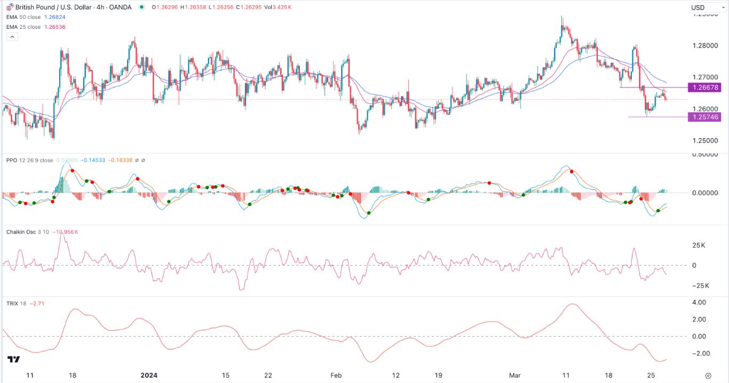Click the British Pound flag symbol icon

pyautogui.click(x=9, y=7)
